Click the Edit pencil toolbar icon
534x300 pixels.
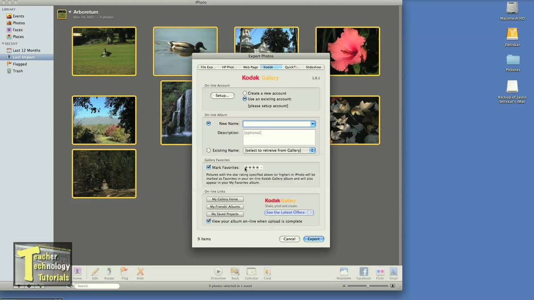pos(95,274)
